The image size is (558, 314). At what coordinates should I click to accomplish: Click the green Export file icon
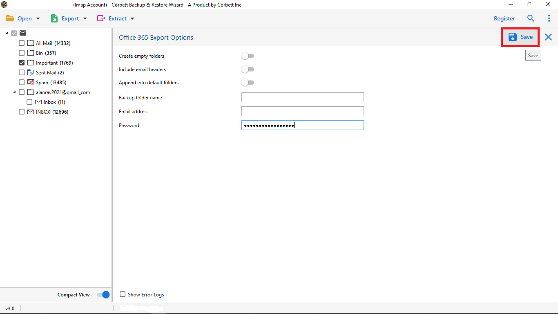point(54,18)
